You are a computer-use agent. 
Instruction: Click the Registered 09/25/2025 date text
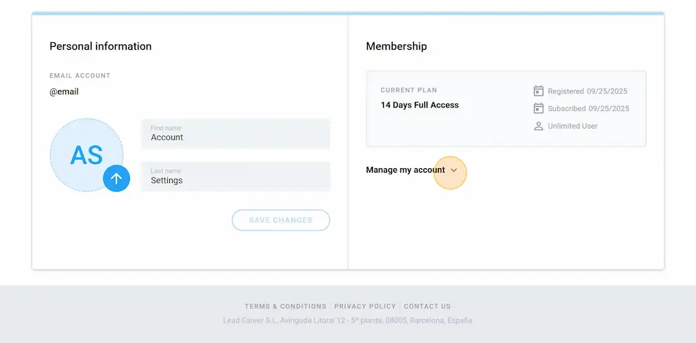(x=588, y=91)
